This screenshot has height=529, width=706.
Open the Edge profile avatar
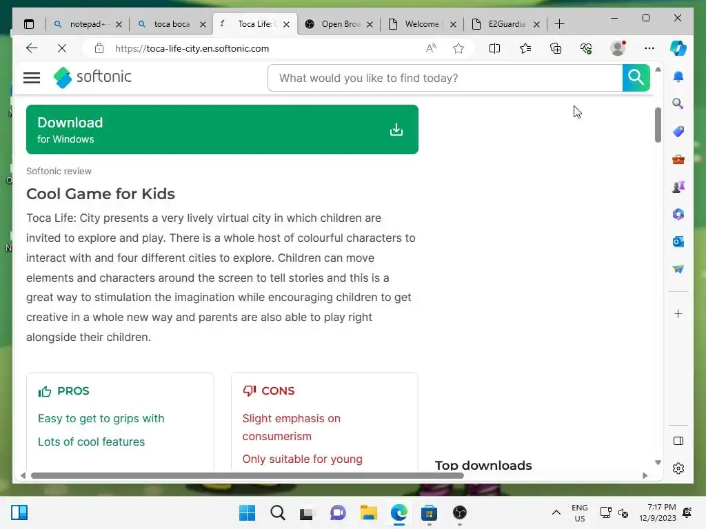(x=618, y=48)
